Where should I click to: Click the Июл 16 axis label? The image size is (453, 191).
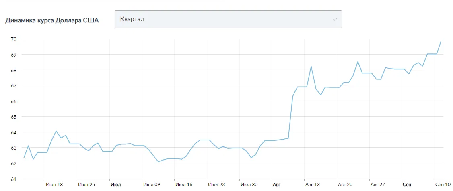click(x=184, y=184)
